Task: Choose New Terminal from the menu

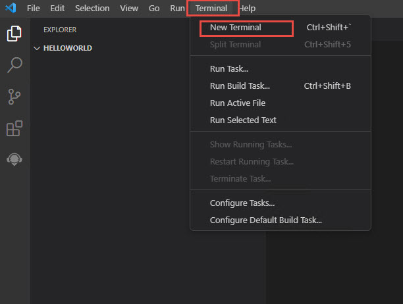Action: point(281,28)
